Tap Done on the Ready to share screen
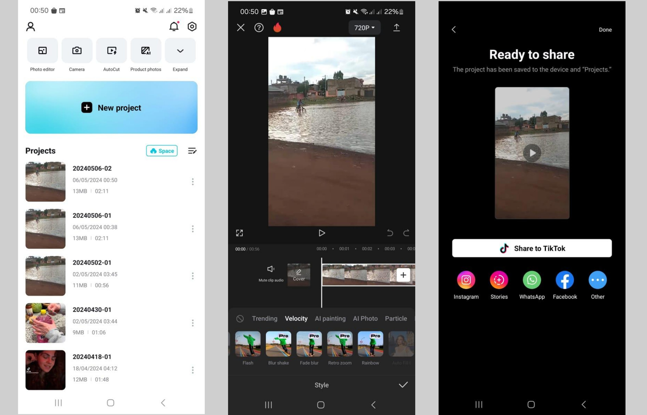The width and height of the screenshot is (647, 415). [605, 30]
